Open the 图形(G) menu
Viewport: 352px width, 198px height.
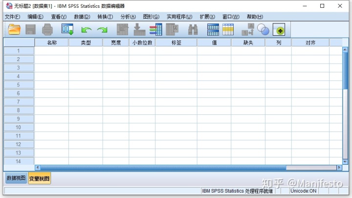tap(151, 17)
